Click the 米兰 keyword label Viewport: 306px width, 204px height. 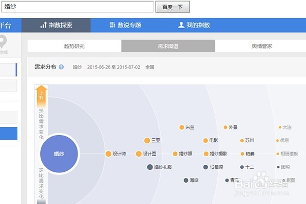pos(190,127)
